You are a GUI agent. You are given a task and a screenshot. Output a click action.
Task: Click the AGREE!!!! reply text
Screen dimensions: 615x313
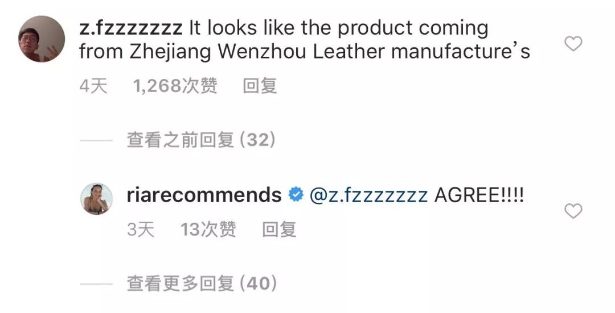pyautogui.click(x=479, y=195)
